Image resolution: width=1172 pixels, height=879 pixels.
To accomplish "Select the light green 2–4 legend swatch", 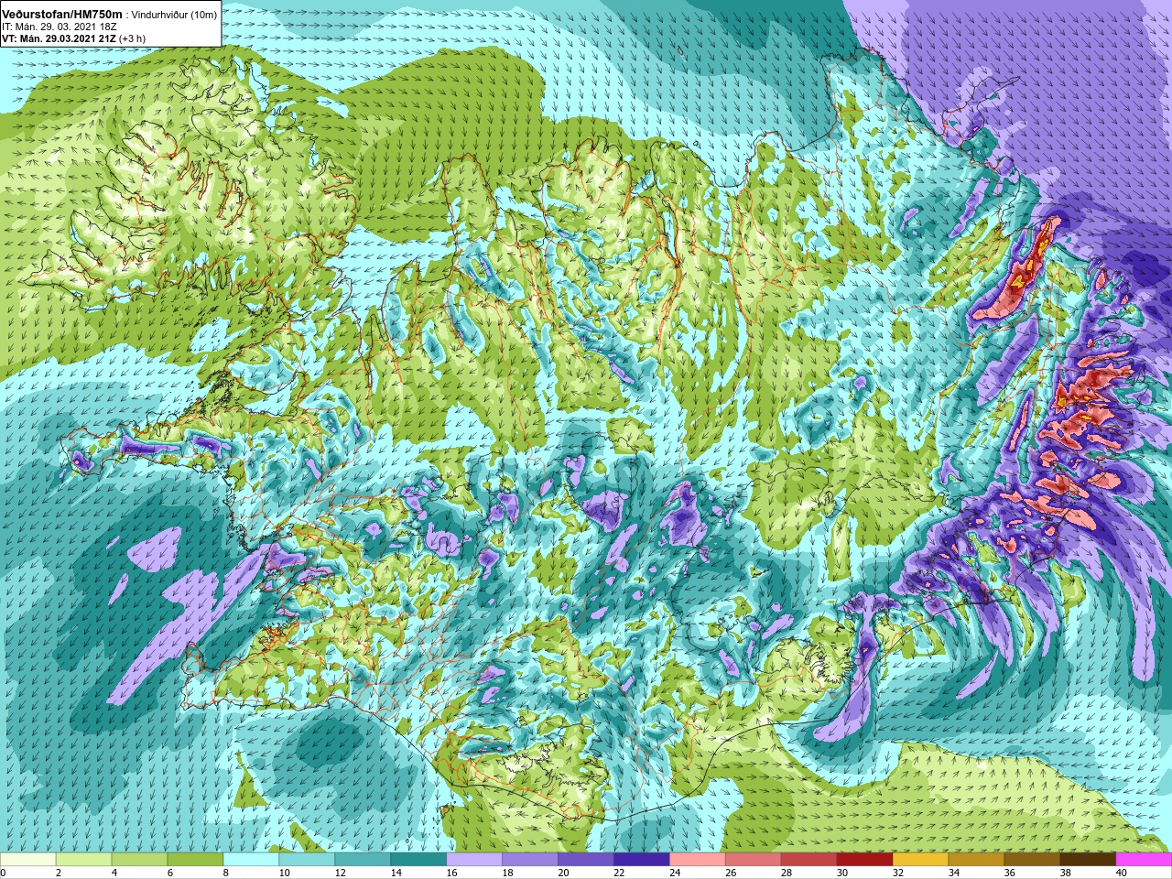I will click(x=83, y=859).
